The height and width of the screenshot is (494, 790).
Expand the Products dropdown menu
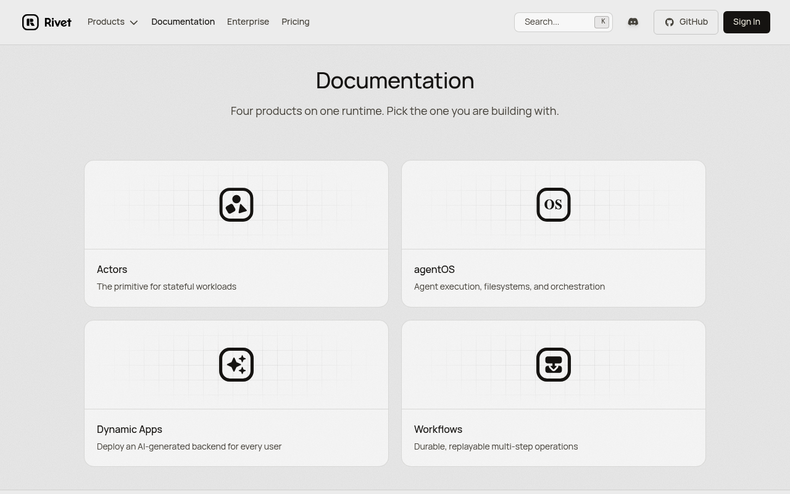pyautogui.click(x=113, y=22)
